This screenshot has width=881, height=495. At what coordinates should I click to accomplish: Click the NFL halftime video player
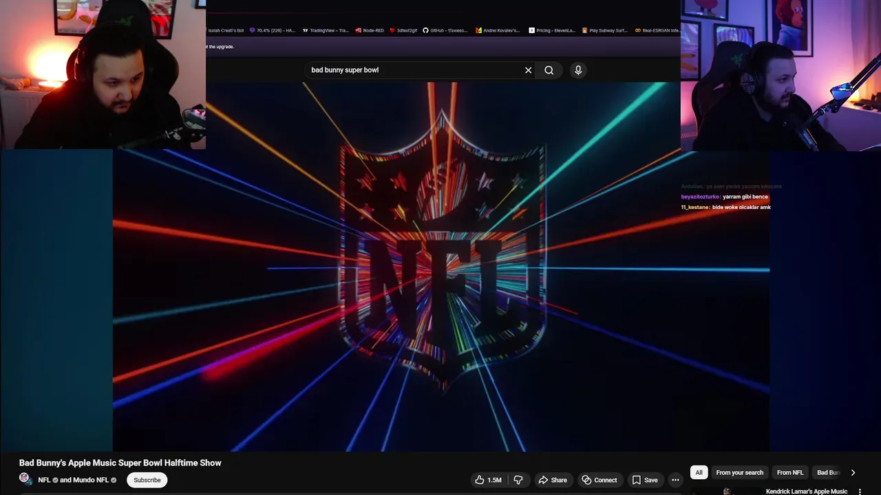pos(440,267)
